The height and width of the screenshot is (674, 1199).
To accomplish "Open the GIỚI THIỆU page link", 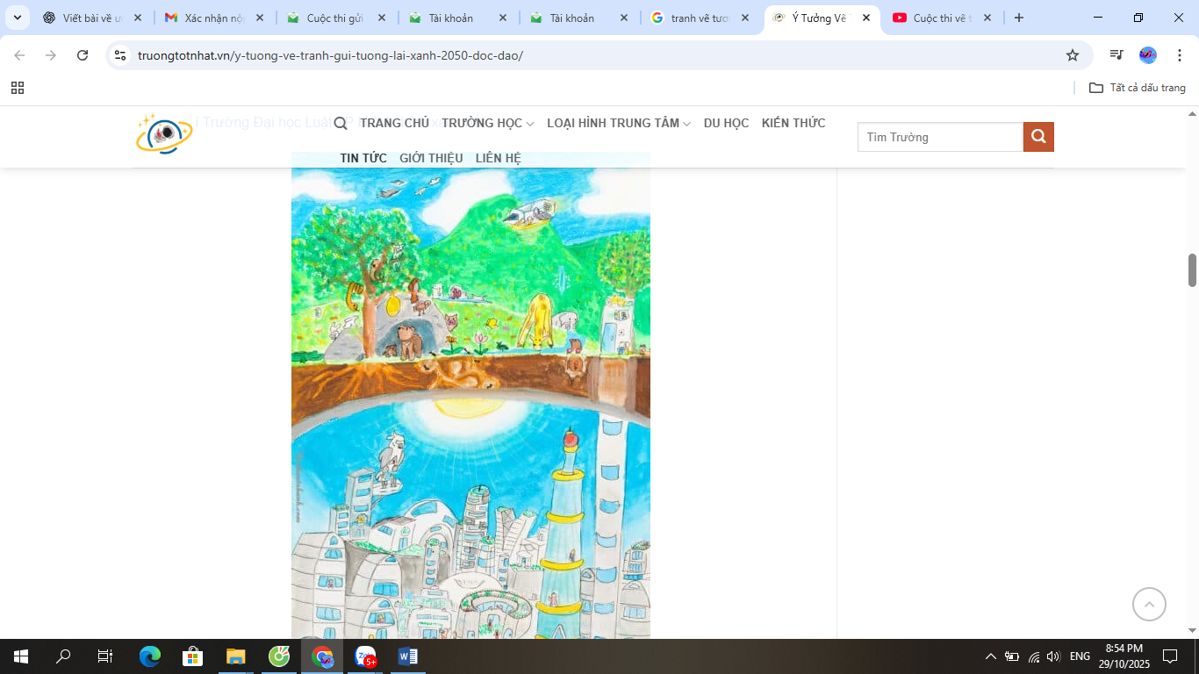I will pos(431,158).
